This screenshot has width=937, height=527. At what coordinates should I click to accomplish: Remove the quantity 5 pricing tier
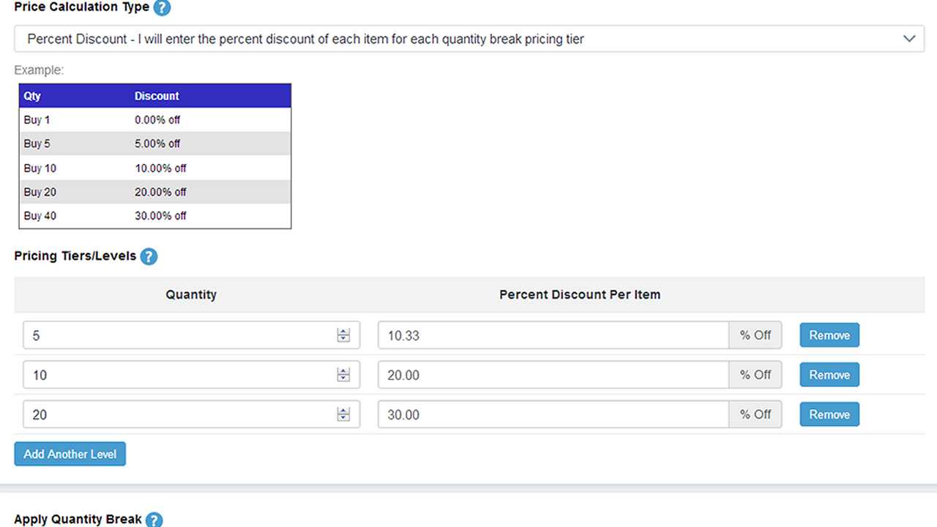coord(829,334)
